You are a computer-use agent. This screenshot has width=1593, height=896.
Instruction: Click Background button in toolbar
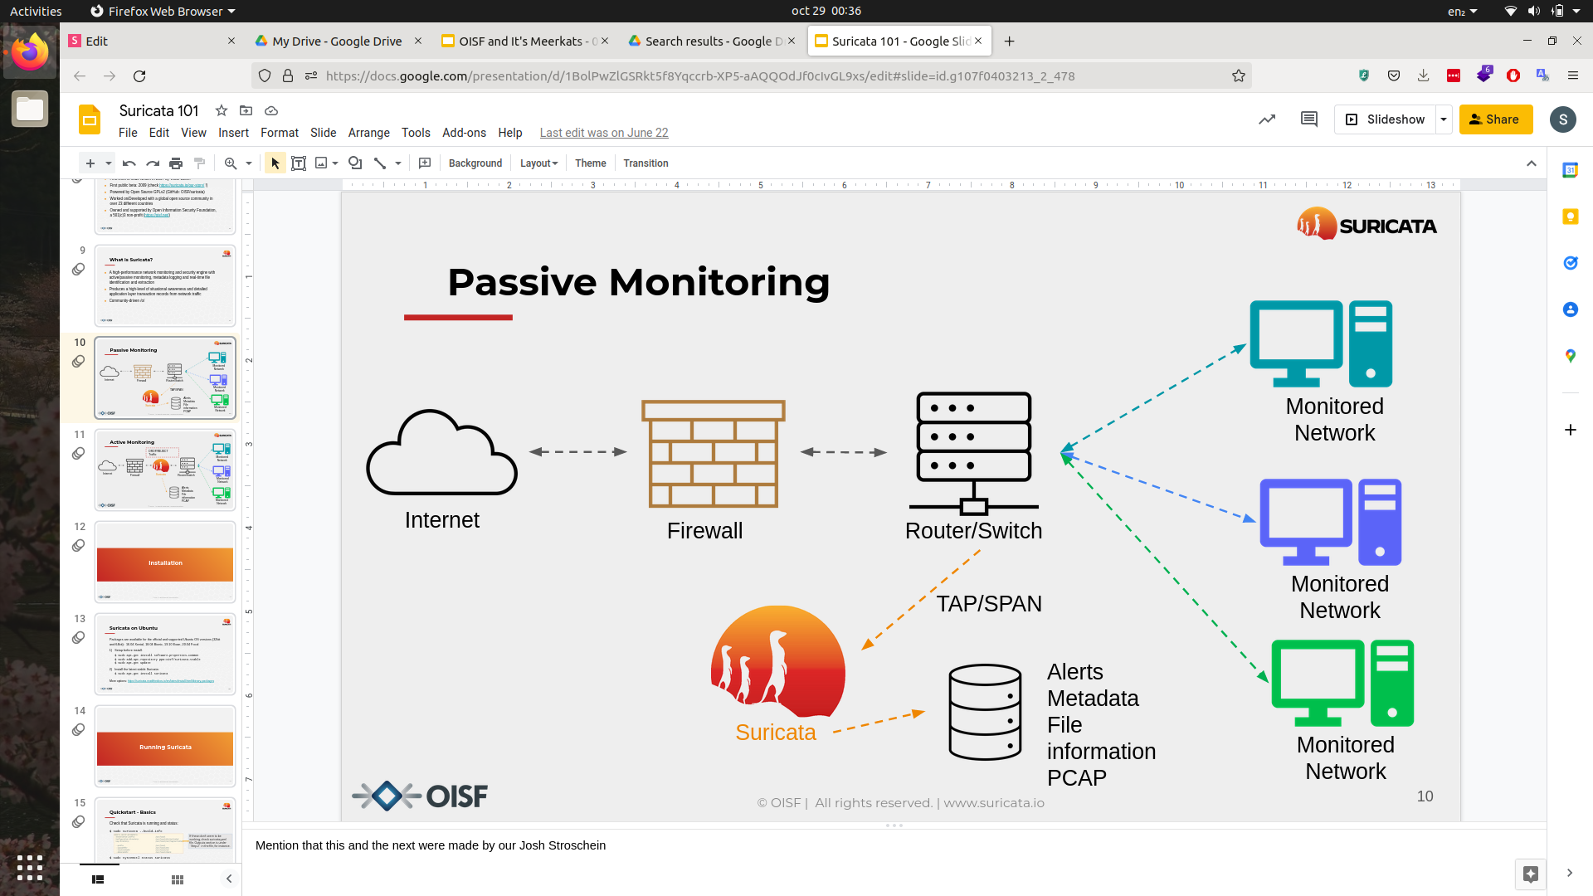click(475, 163)
